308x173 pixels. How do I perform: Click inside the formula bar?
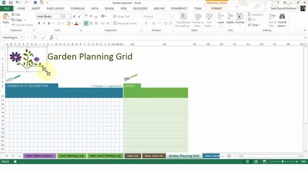tap(180, 37)
